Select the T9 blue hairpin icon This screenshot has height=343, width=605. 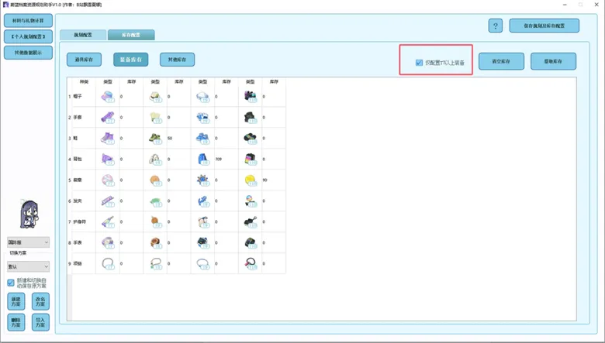point(202,201)
